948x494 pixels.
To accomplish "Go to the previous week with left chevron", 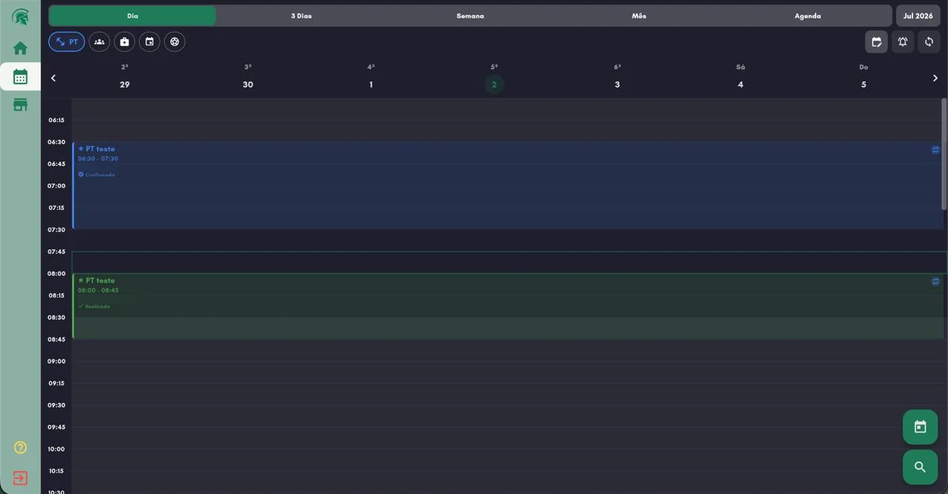I will pyautogui.click(x=53, y=78).
